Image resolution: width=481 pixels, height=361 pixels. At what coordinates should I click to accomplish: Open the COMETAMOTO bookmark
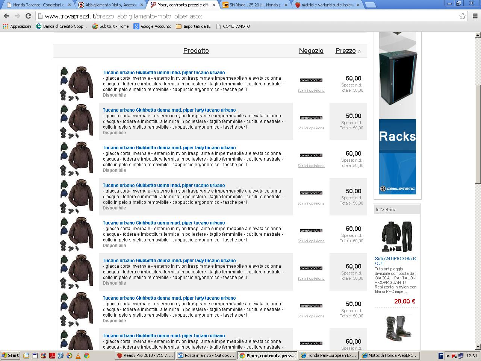point(233,26)
